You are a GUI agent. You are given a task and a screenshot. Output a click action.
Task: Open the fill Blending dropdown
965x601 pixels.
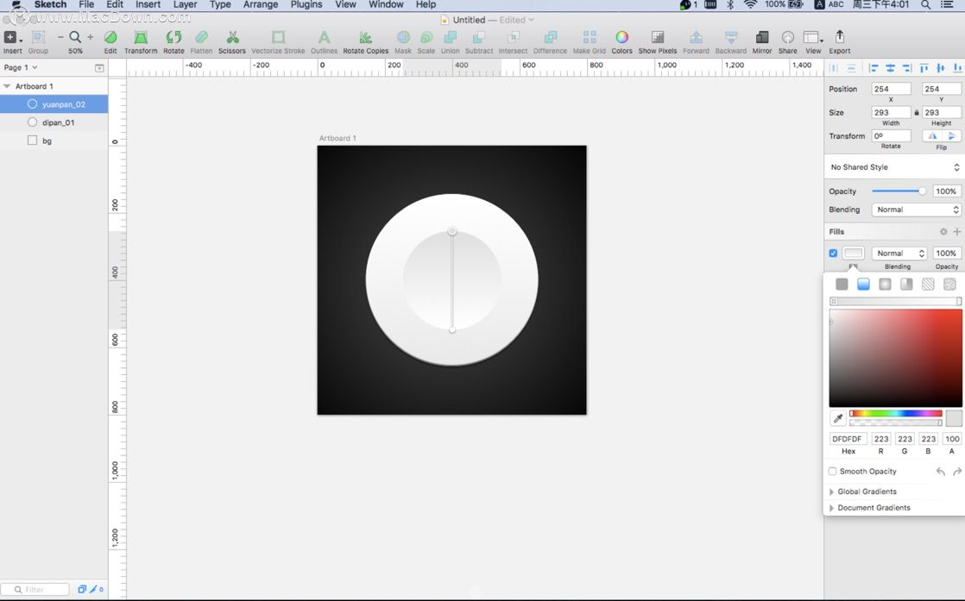[x=899, y=254]
